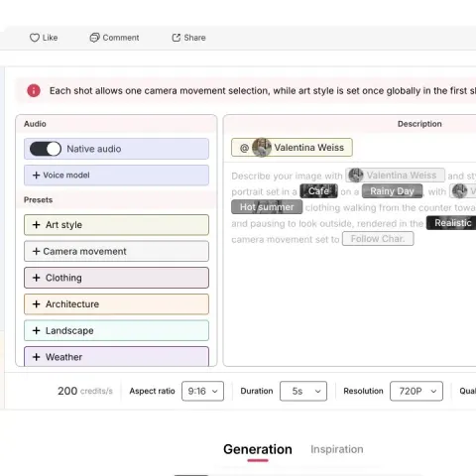Click the Share button label

pyautogui.click(x=194, y=38)
